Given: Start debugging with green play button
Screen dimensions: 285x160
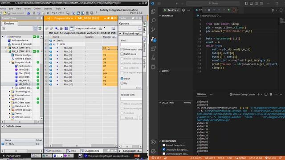Looking at the screenshot, I should [x=165, y=10].
